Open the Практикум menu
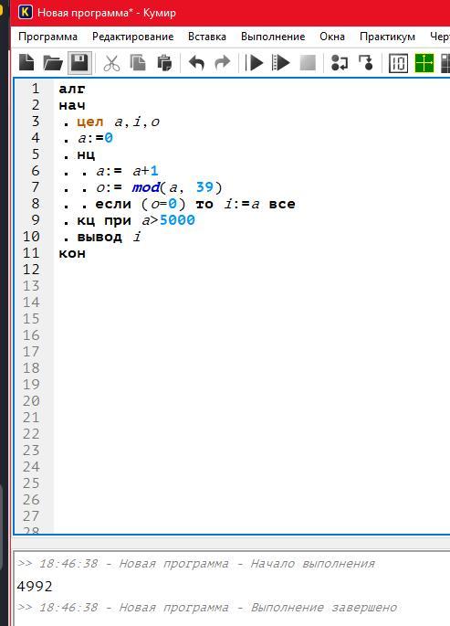Image resolution: width=450 pixels, height=626 pixels. point(387,37)
